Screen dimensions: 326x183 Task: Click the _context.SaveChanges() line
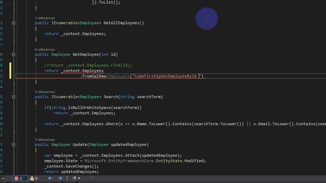pyautogui.click(x=71, y=166)
